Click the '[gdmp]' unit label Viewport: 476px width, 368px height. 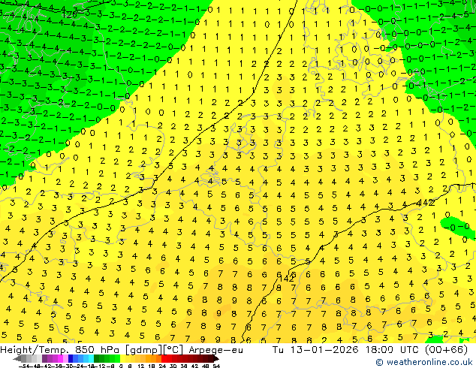click(x=143, y=350)
